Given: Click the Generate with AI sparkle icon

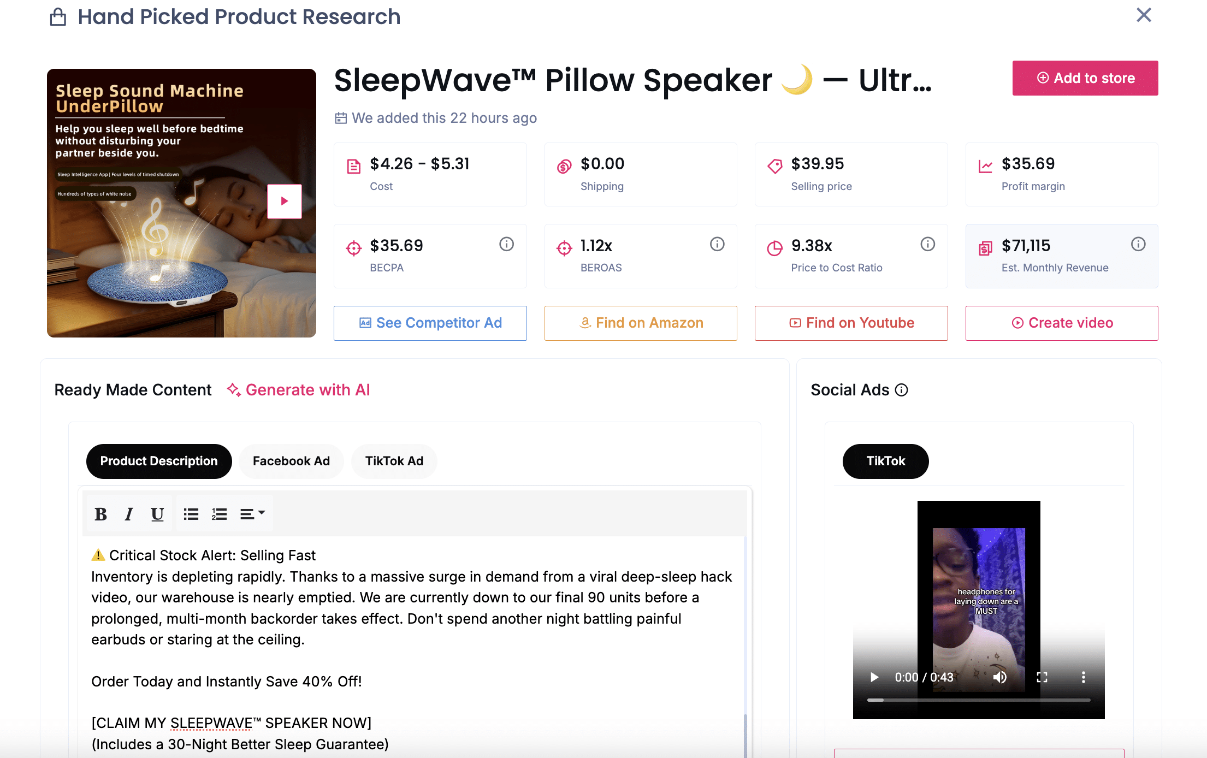Looking at the screenshot, I should [235, 390].
